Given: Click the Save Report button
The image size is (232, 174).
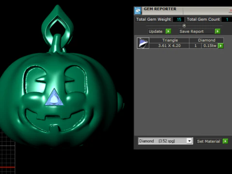Looking at the screenshot, I should pos(197,31).
